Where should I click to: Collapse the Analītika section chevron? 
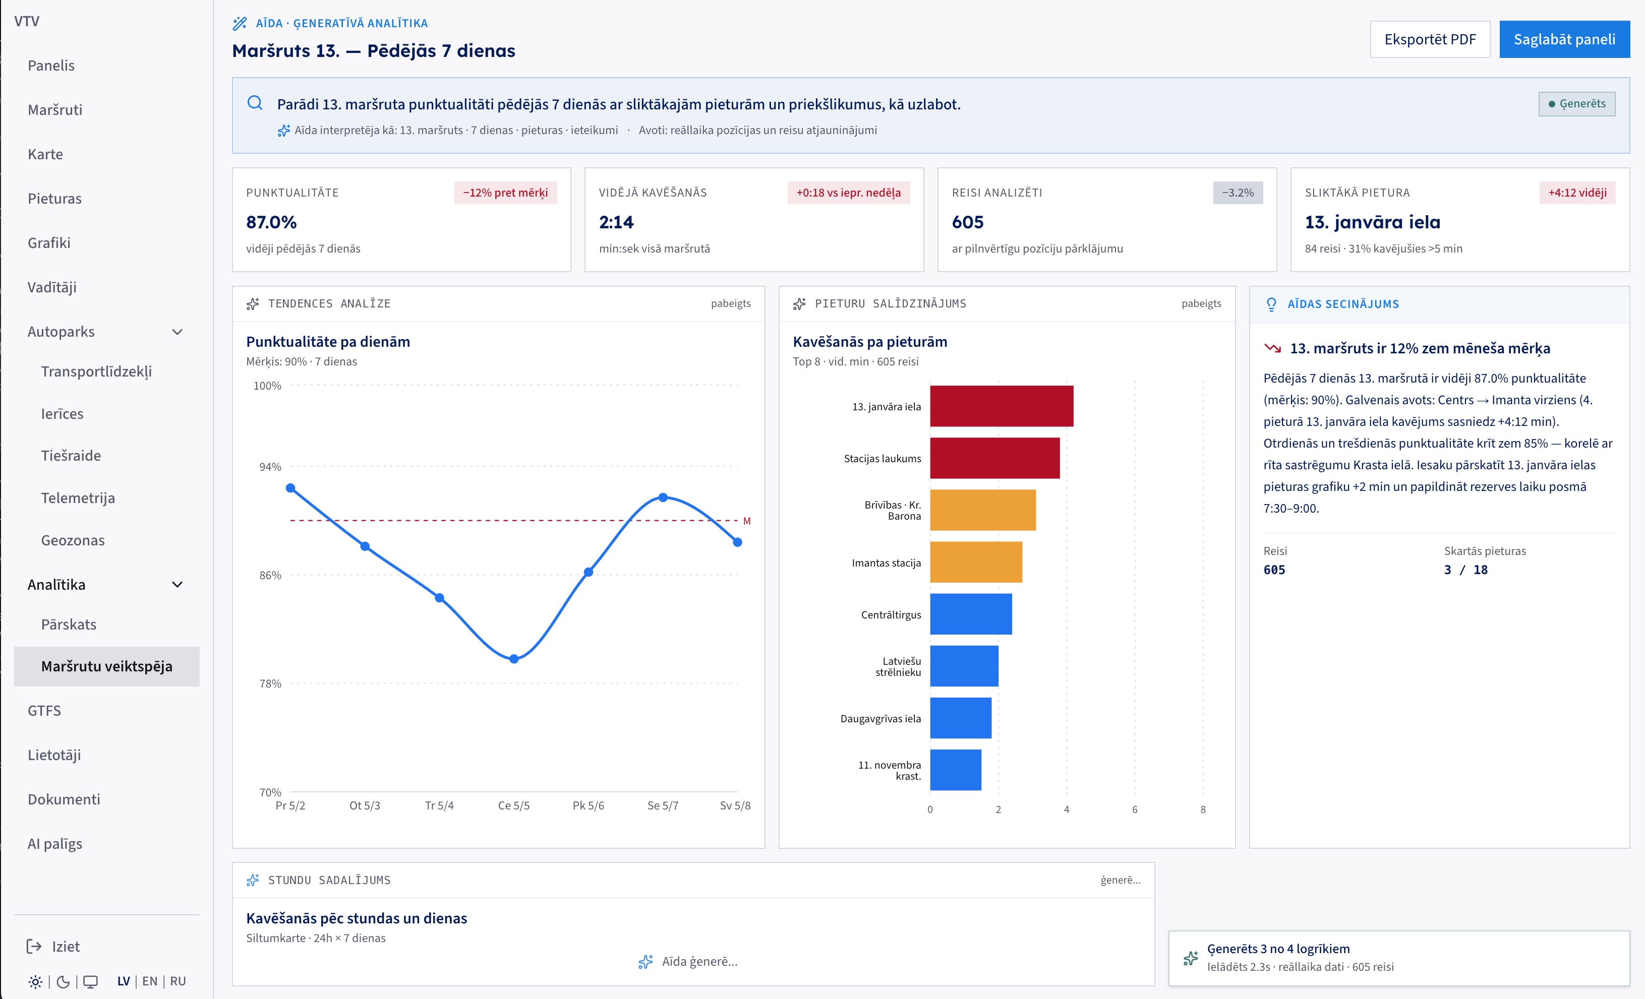[178, 585]
